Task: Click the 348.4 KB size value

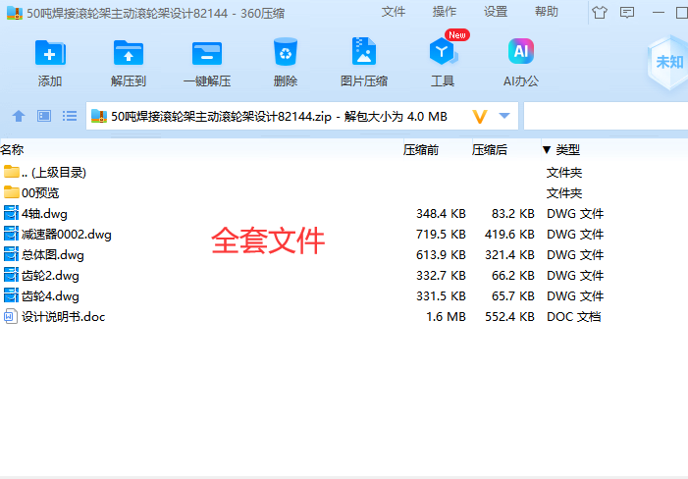Action: point(441,214)
